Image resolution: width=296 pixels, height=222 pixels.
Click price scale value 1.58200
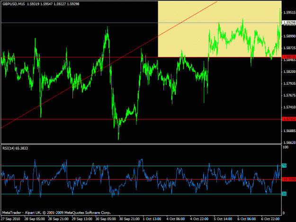[x=289, y=71]
